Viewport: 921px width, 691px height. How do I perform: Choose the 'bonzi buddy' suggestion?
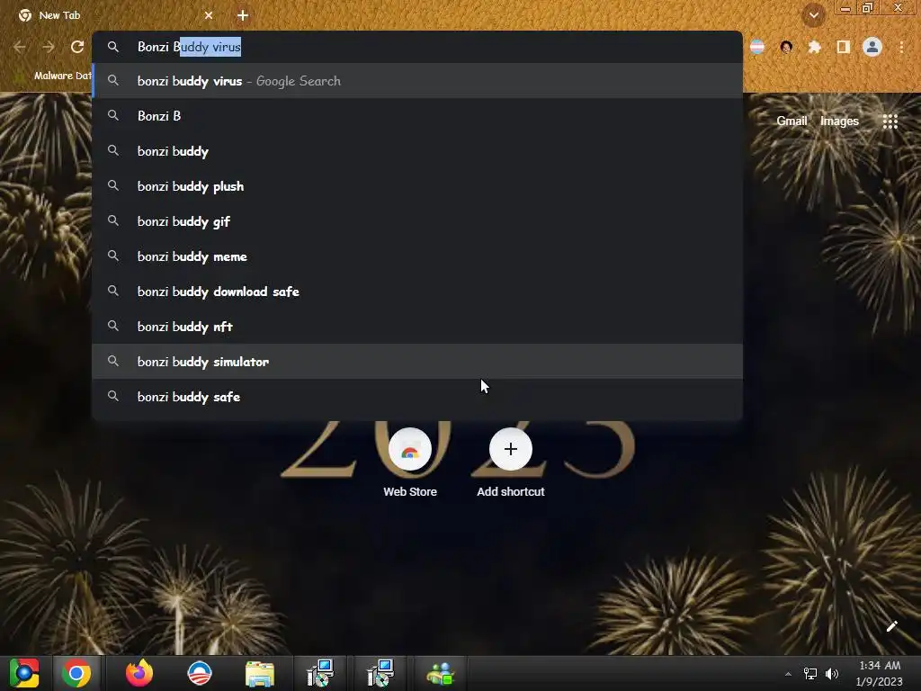[x=417, y=151]
